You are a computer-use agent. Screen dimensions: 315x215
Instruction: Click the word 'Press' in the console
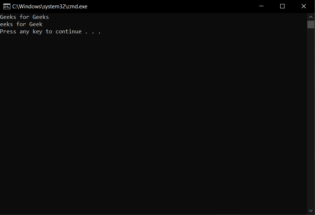pos(8,32)
